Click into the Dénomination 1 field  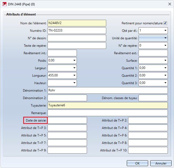click(108, 91)
